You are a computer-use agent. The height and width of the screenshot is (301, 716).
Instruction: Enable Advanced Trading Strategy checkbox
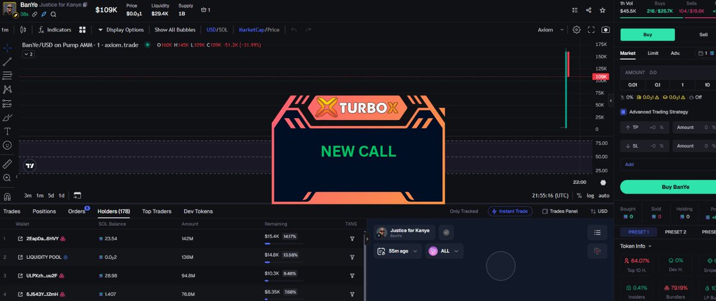[624, 112]
